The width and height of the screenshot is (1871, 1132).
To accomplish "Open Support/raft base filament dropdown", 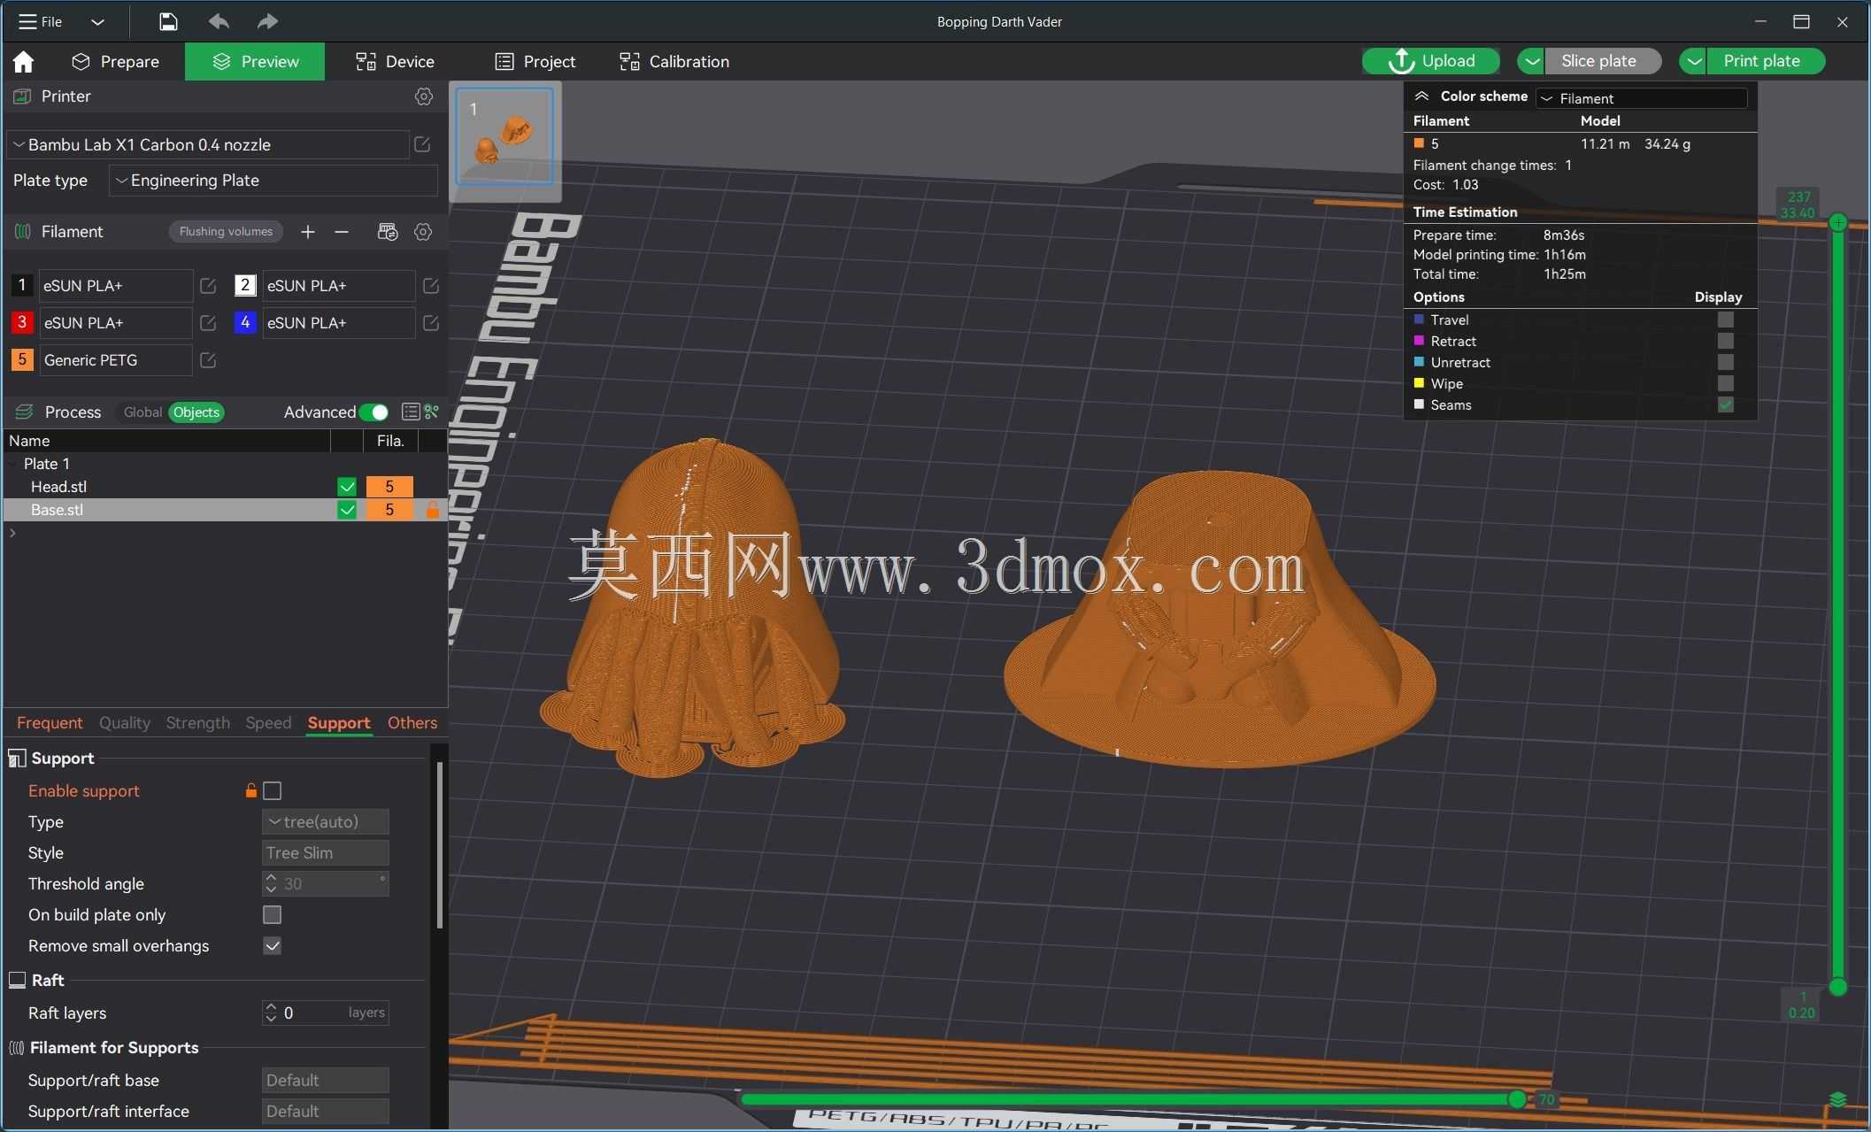I will click(326, 1080).
